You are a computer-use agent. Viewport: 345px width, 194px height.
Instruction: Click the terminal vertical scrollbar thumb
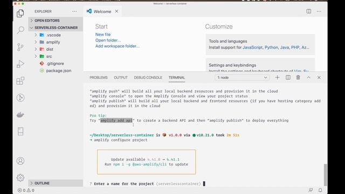click(x=326, y=175)
